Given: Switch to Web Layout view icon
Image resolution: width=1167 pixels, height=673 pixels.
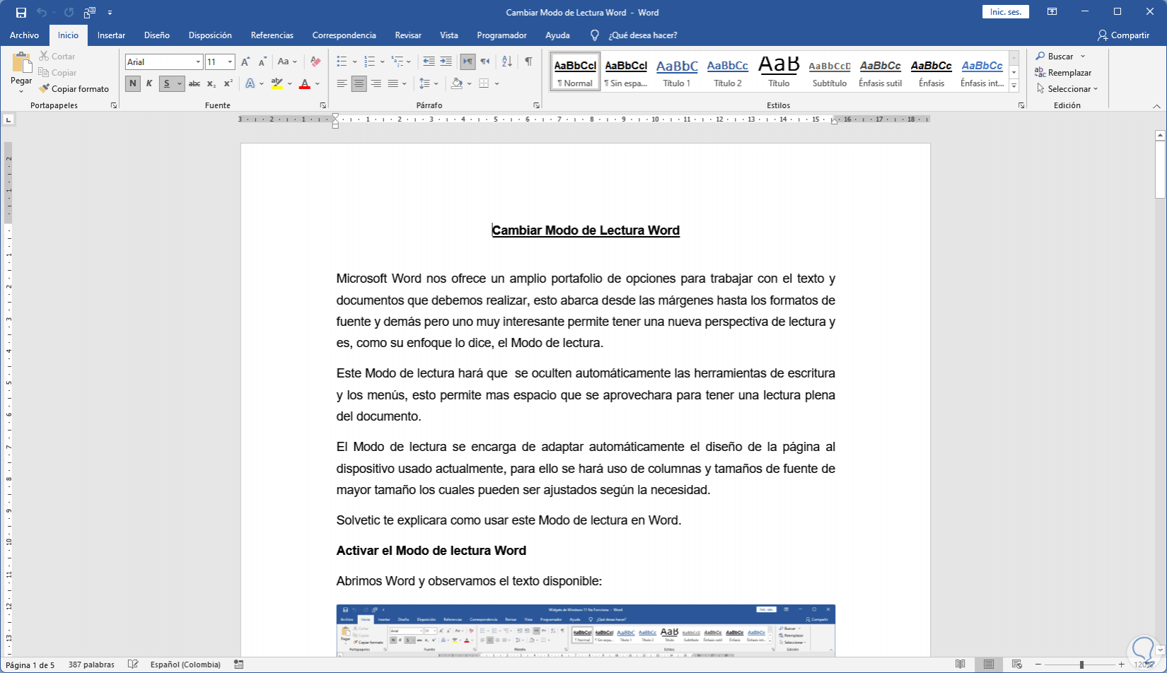Looking at the screenshot, I should [x=1017, y=665].
